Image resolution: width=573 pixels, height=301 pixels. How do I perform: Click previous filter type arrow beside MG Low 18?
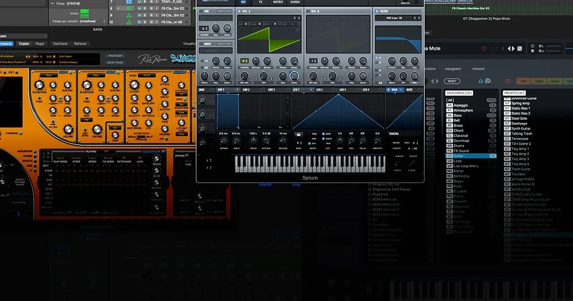pos(414,18)
